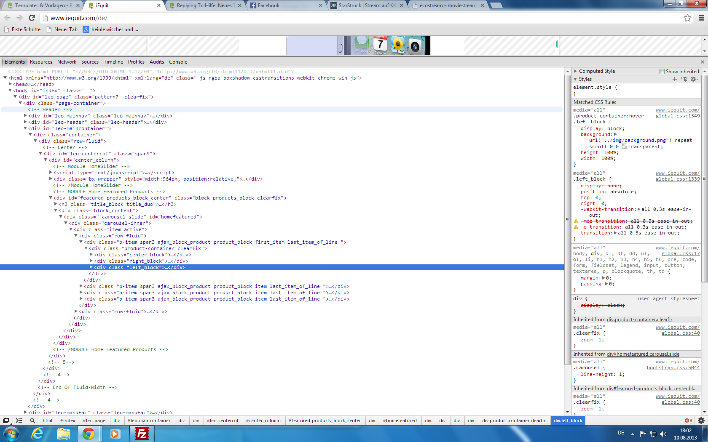
Task: Open the Styles gear settings menu
Action: point(694,79)
